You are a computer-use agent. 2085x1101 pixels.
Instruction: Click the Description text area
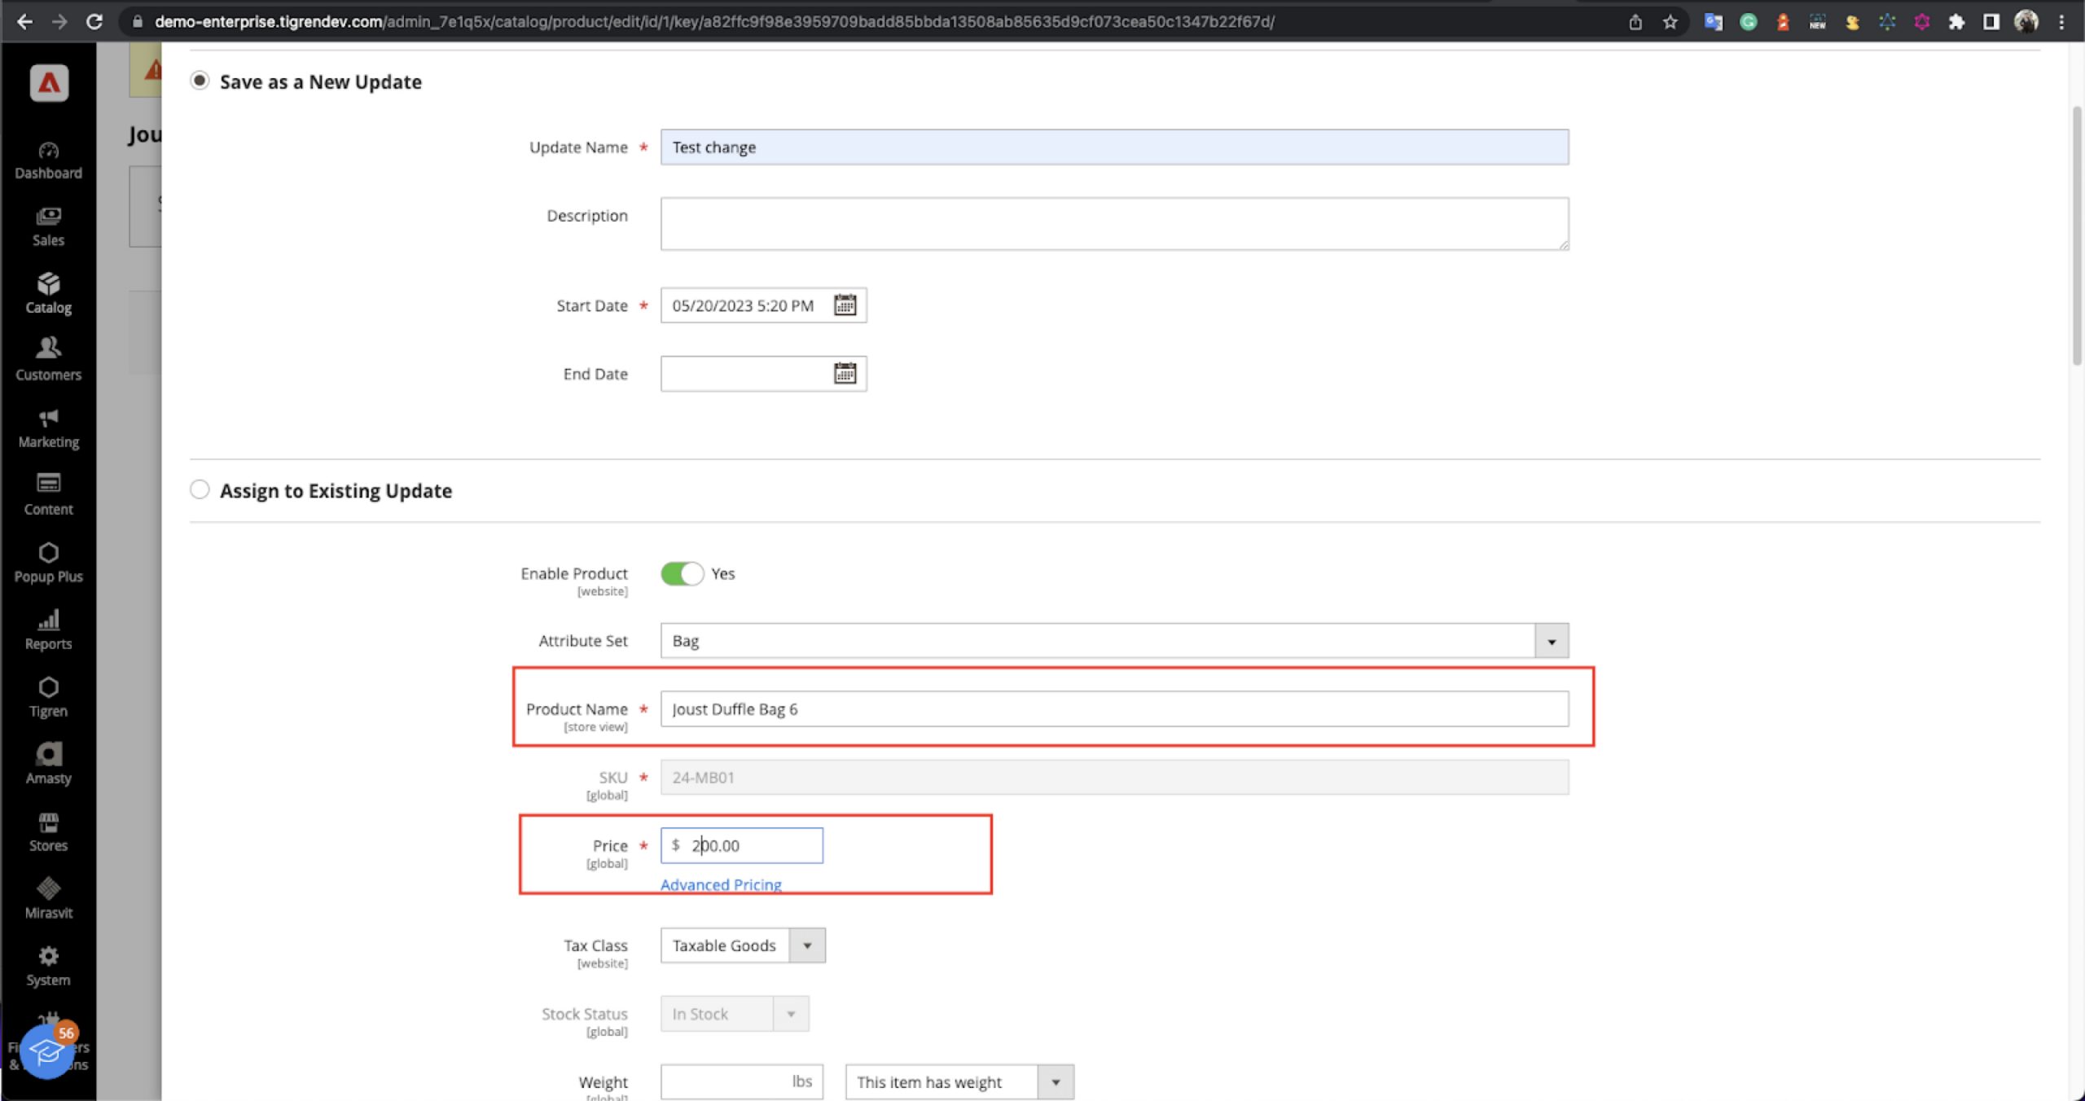[1113, 223]
